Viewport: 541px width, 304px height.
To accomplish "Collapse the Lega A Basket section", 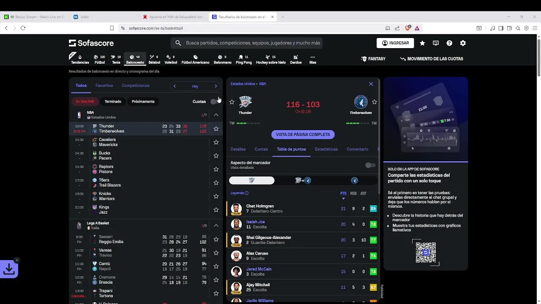I will (x=216, y=225).
